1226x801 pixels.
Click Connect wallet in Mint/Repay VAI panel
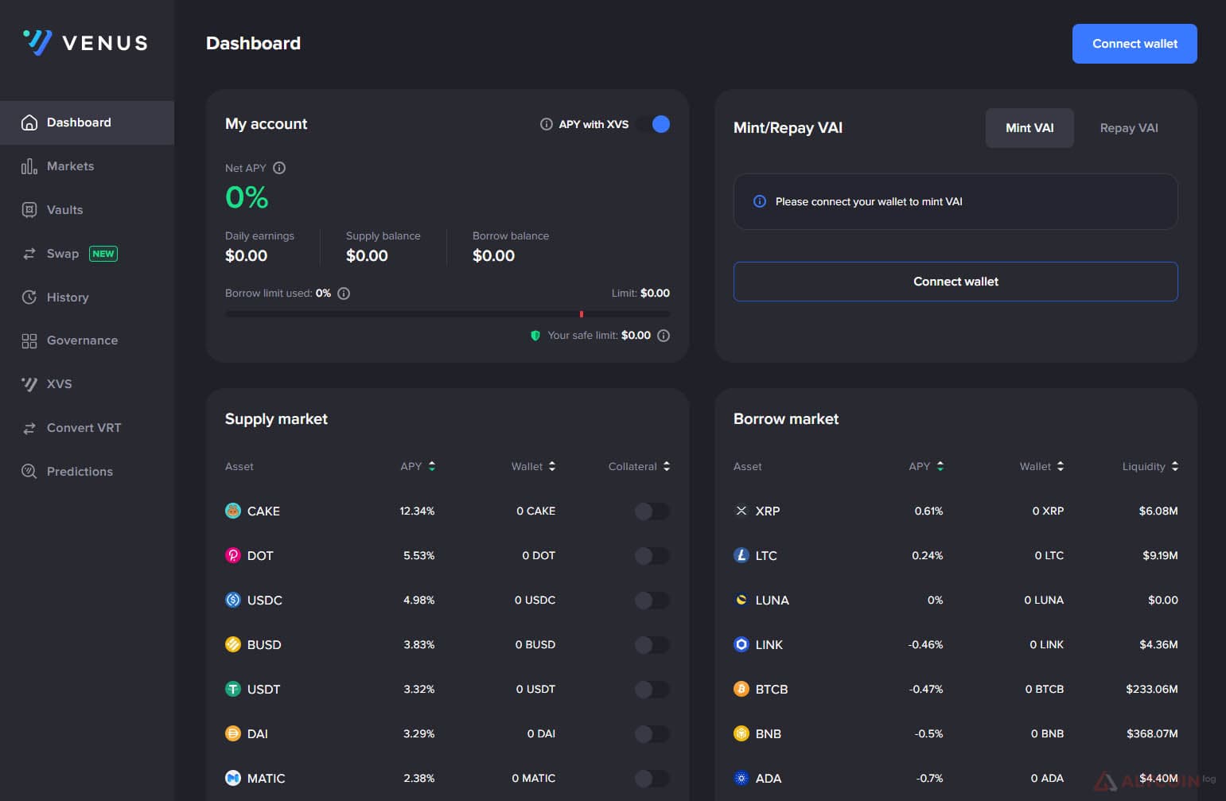956,282
